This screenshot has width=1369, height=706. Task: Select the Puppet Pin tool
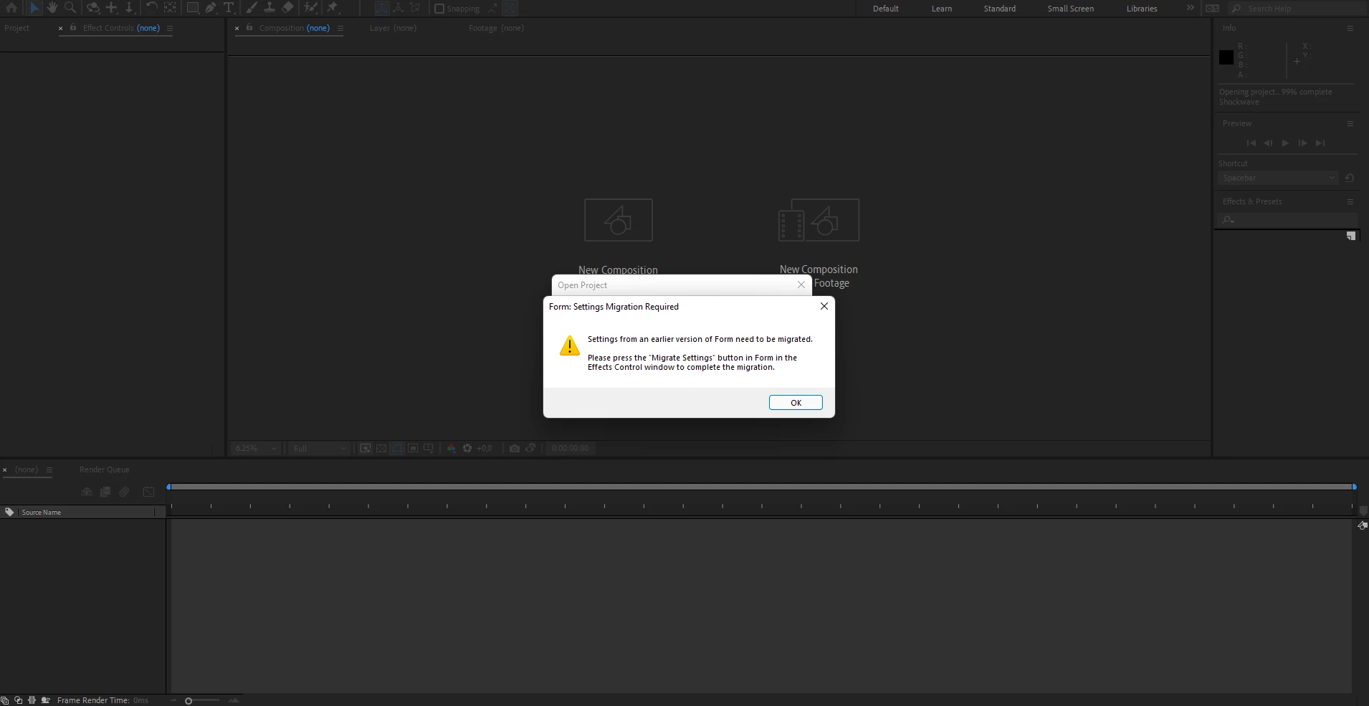coord(333,8)
